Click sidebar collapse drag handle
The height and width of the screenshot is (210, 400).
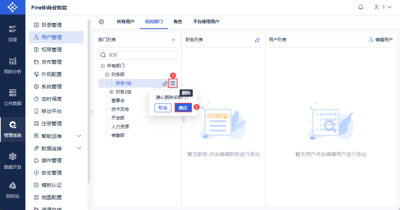tap(92, 112)
